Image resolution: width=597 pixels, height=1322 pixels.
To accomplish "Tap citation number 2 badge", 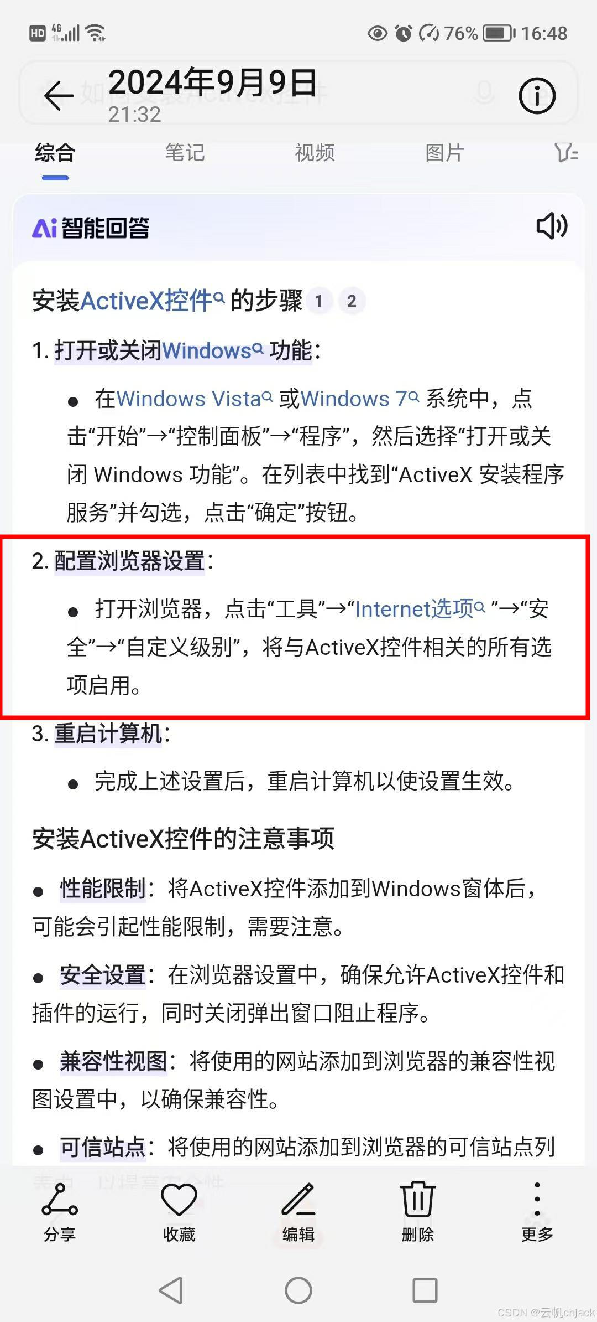I will 352,301.
